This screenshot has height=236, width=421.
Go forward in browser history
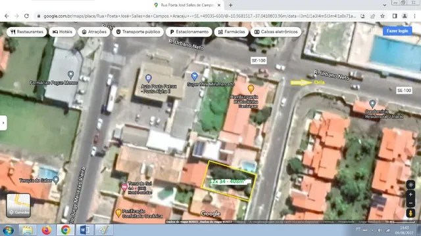16,16
